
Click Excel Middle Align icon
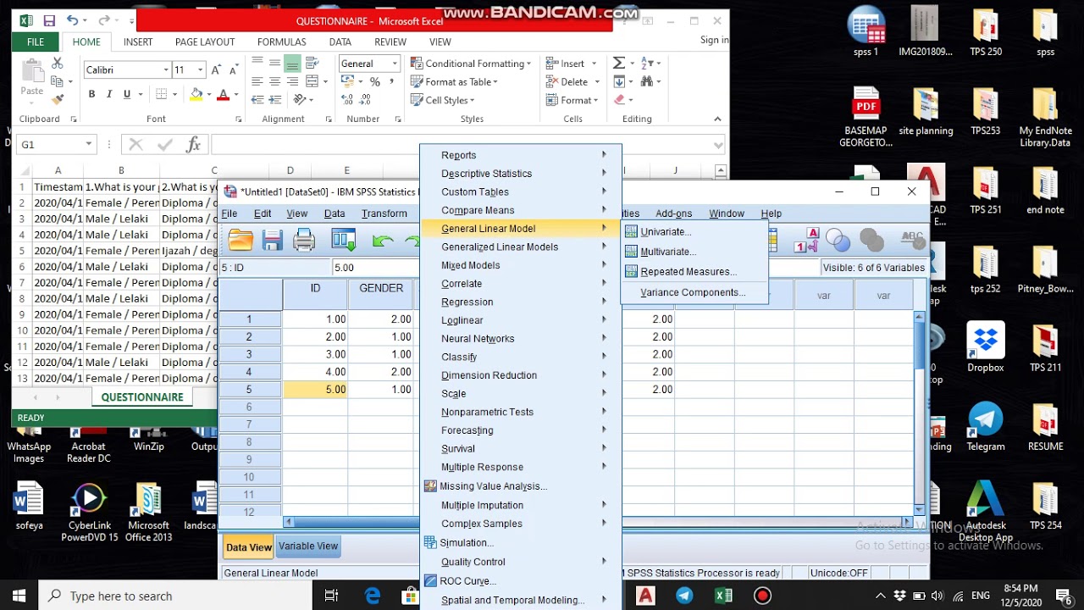[274, 63]
